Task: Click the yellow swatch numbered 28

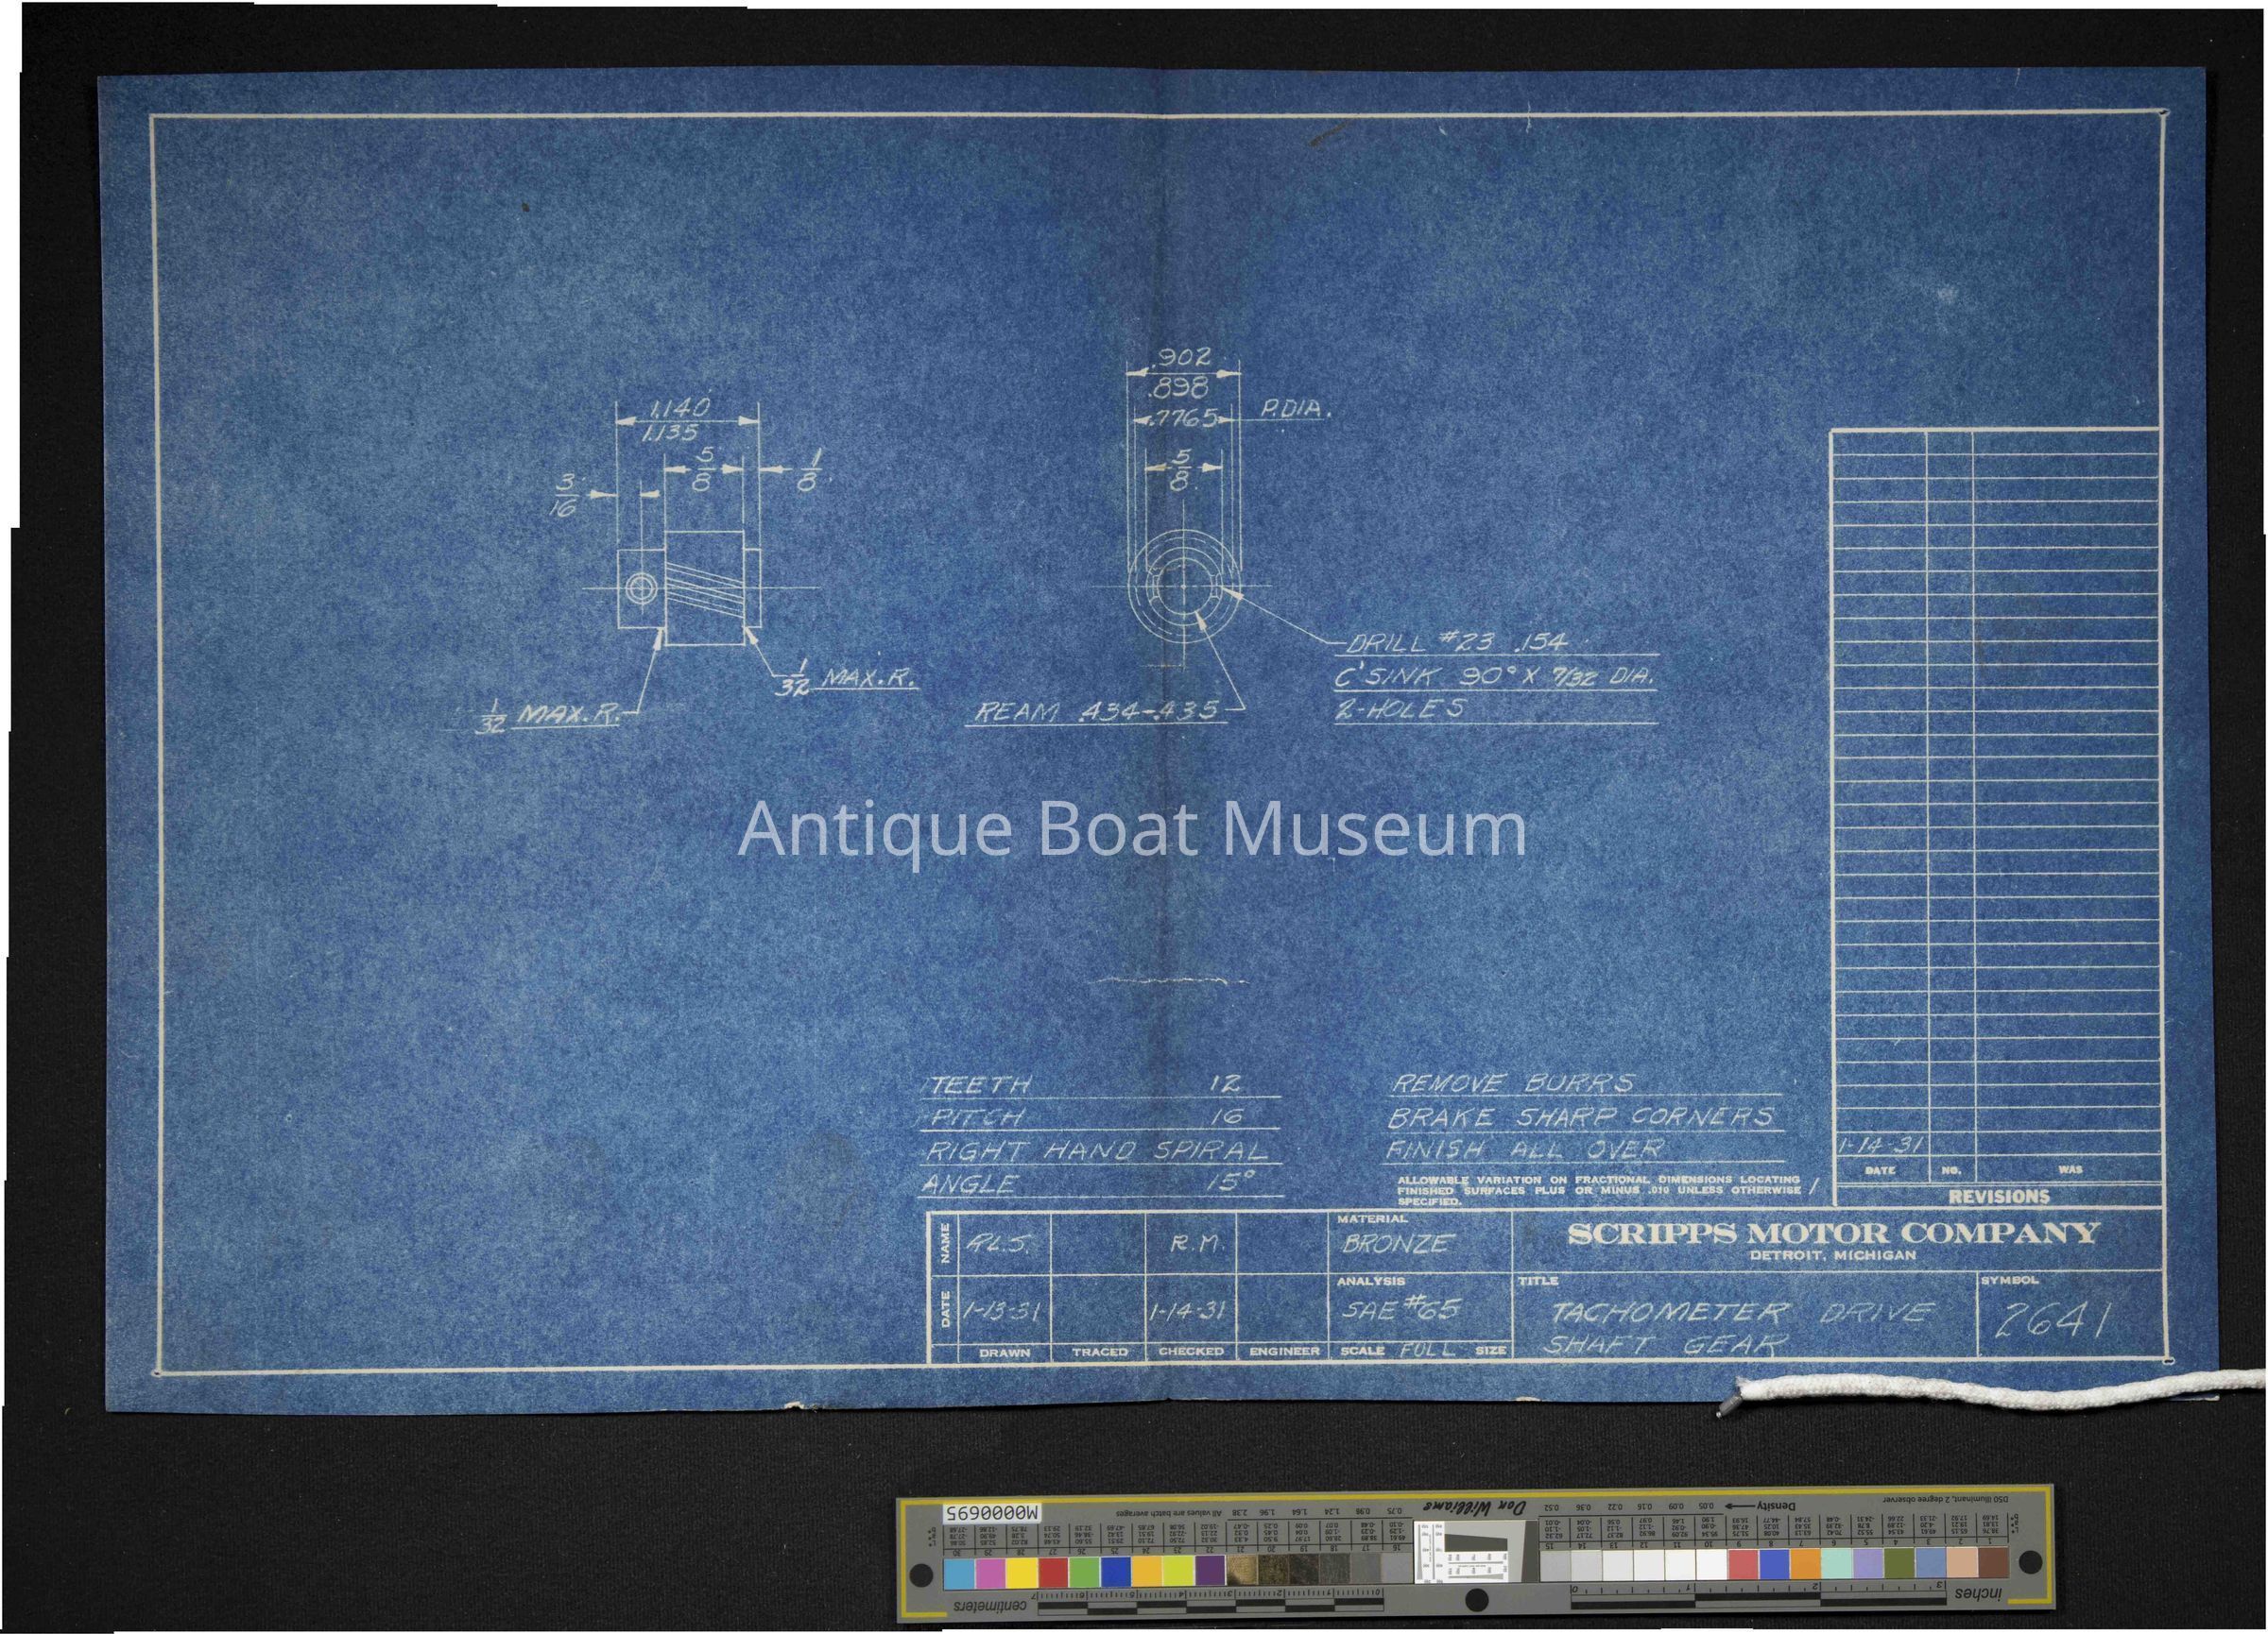Action: coord(1023,1574)
